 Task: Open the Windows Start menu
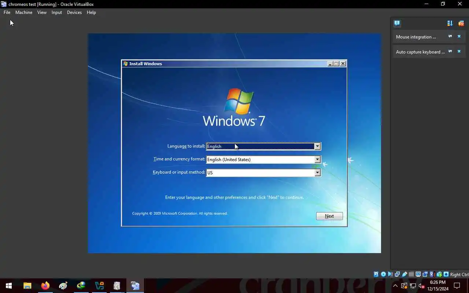(x=9, y=286)
